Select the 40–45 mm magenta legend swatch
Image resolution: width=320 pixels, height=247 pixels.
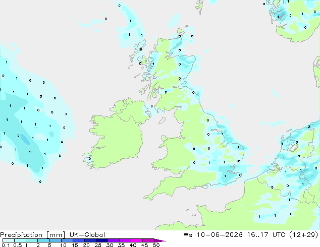coord(137,240)
